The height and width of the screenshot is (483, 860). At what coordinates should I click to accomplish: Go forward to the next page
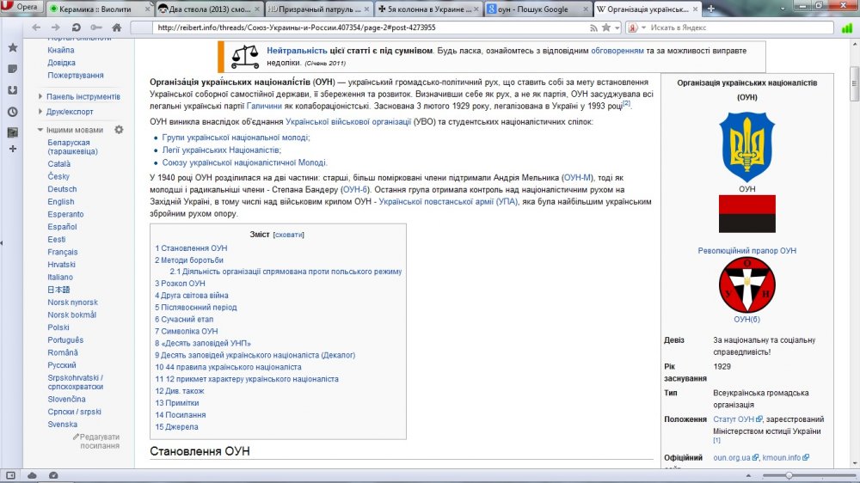pos(55,28)
